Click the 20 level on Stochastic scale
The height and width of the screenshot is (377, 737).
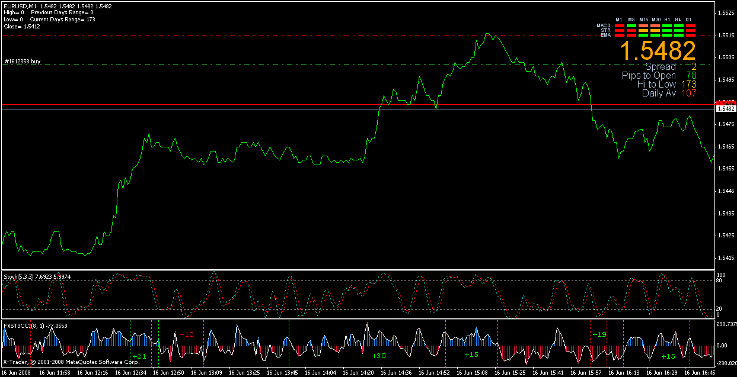coord(720,309)
